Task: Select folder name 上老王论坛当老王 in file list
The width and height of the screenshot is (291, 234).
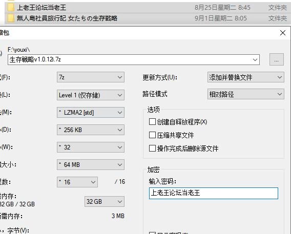Action: [x=41, y=8]
